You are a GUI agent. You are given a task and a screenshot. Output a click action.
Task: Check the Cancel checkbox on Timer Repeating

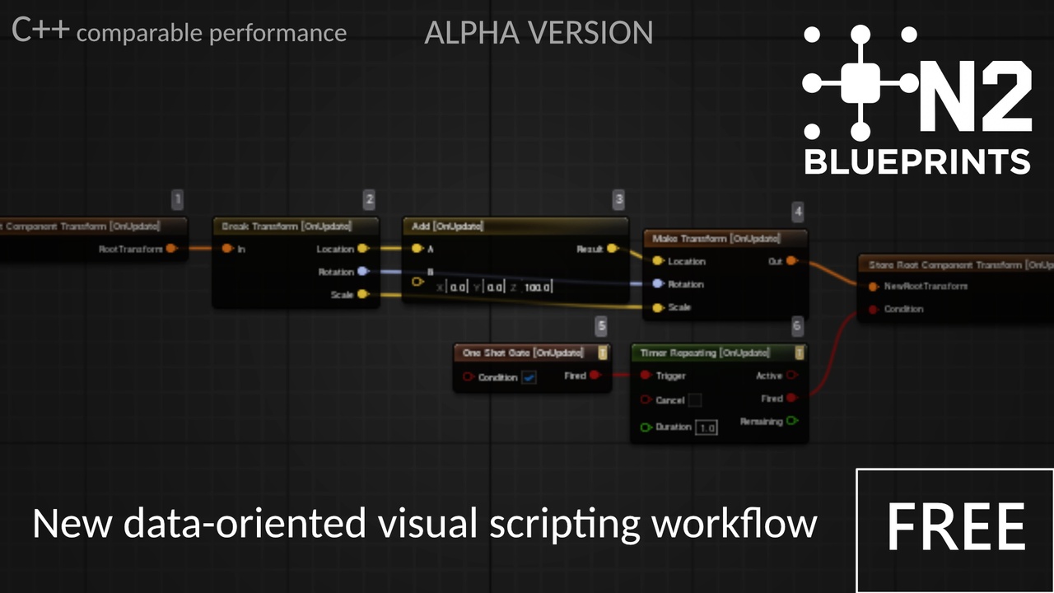[695, 400]
